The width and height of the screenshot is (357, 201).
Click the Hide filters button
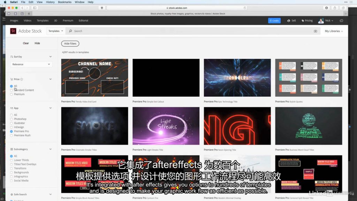(70, 44)
